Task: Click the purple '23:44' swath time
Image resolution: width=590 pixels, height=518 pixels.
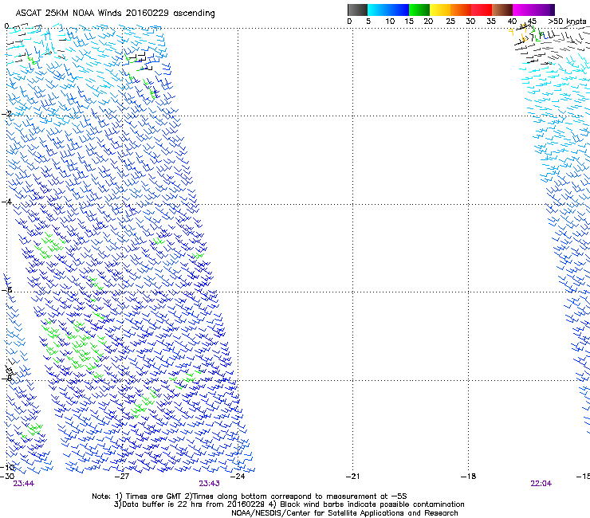Action: 23,484
